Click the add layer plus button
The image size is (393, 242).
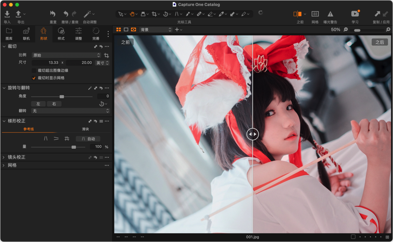pyautogui.click(x=177, y=30)
